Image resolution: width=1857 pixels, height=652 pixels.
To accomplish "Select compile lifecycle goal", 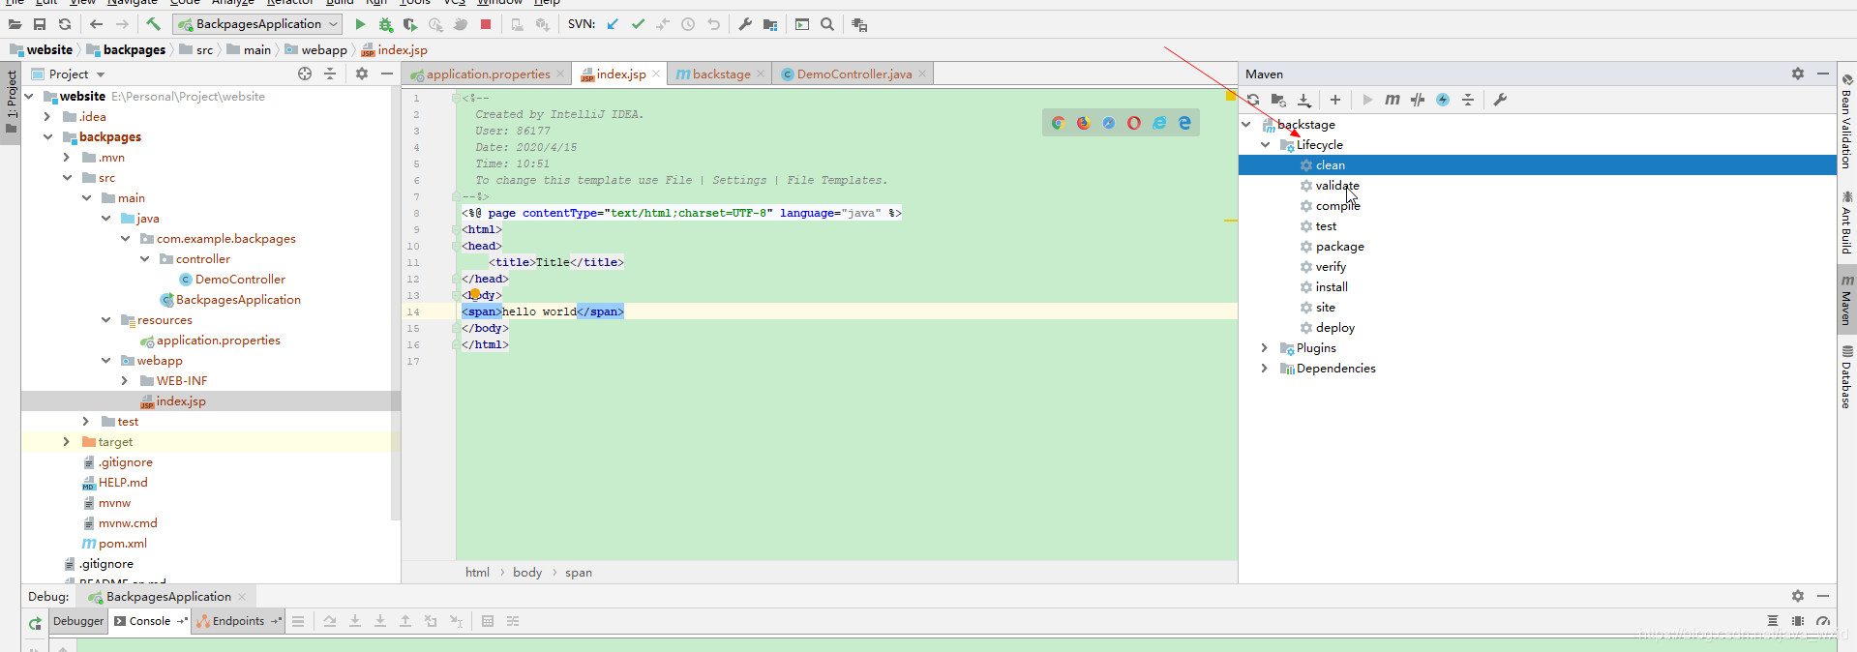I will point(1337,206).
